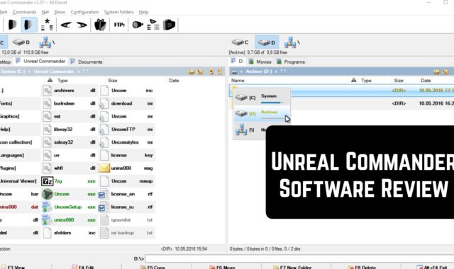Select the archivers dll file
454x269 pixels.
69,91
